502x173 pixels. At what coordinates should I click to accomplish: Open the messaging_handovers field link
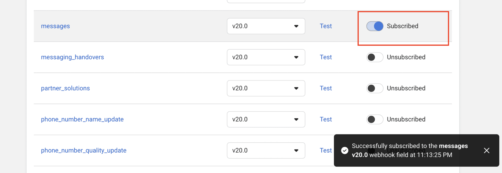tap(72, 57)
